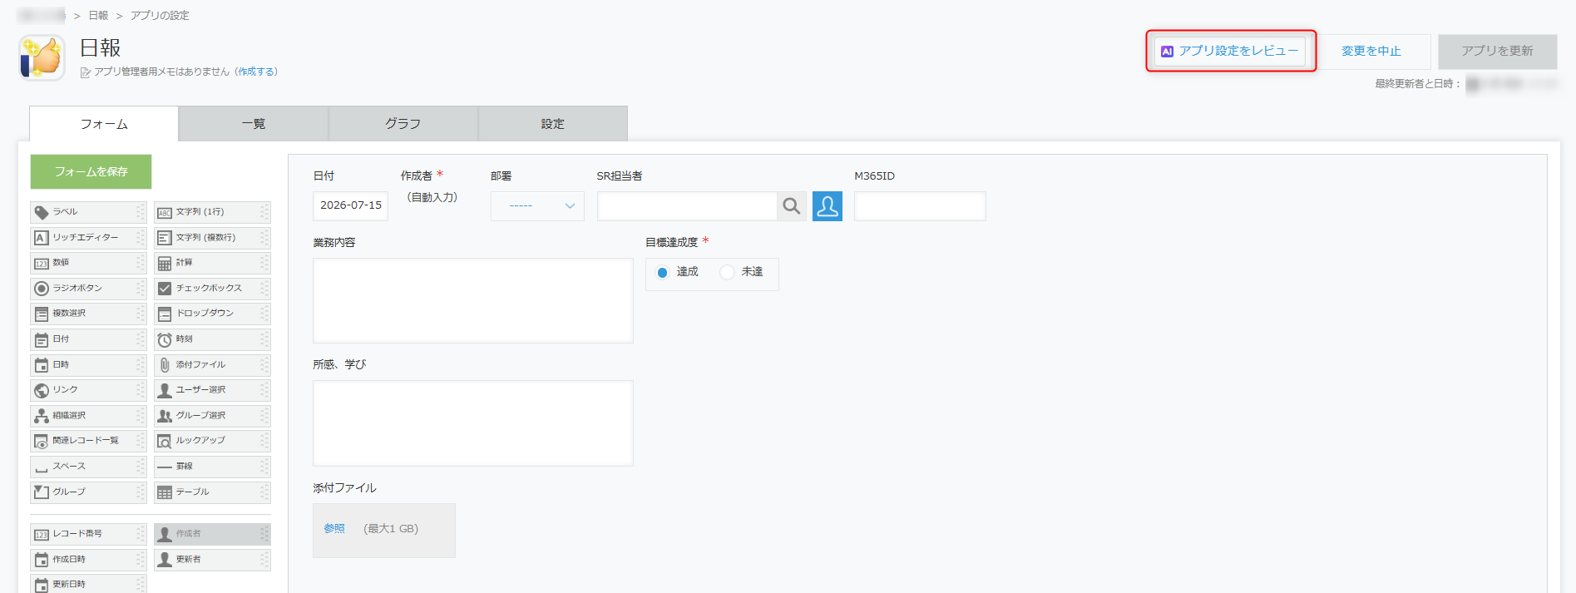1576x593 pixels.
Task: Select the グループ選択 field item
Action: point(212,416)
